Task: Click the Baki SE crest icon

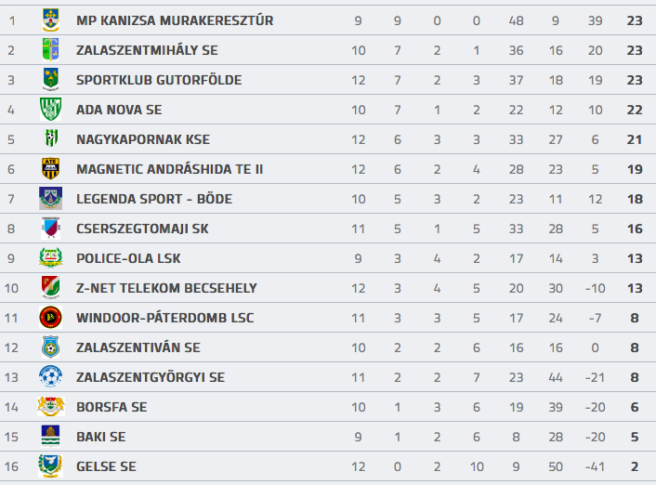Action: coord(50,436)
